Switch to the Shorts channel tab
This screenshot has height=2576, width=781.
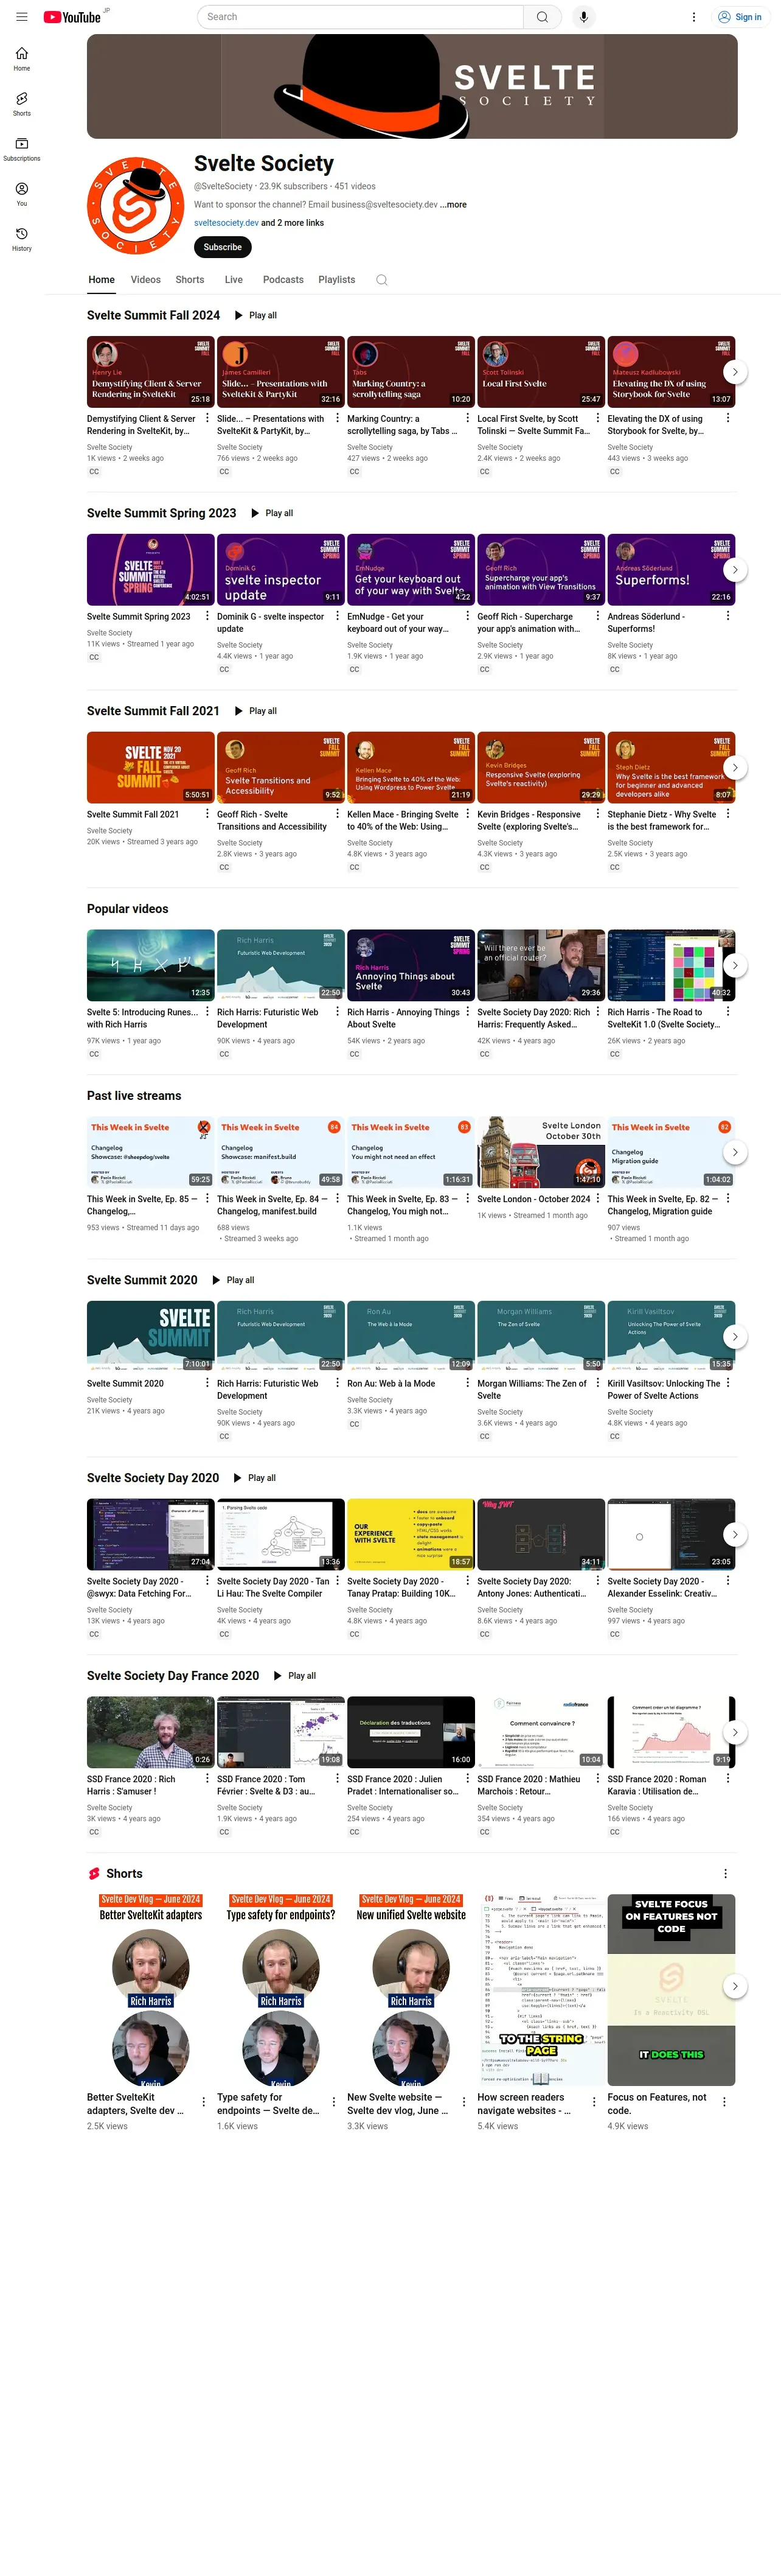190,280
